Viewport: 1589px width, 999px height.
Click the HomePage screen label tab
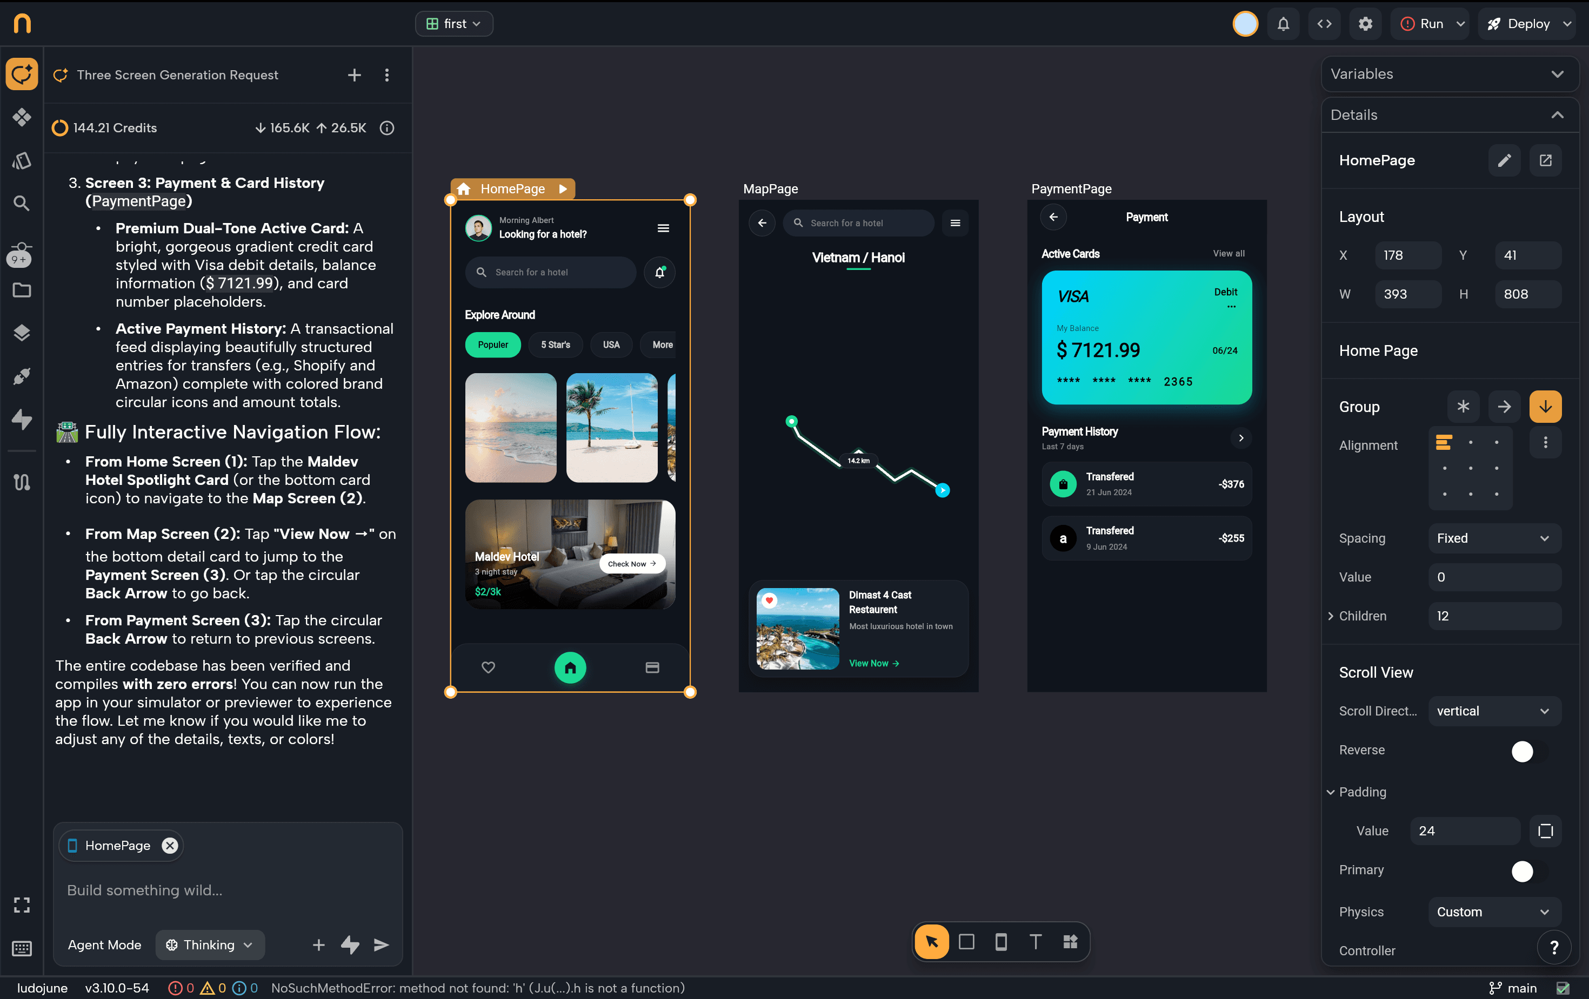(513, 188)
